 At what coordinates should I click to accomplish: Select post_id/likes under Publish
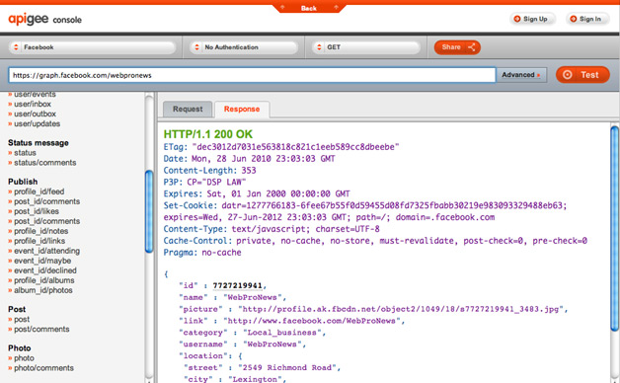click(x=37, y=211)
